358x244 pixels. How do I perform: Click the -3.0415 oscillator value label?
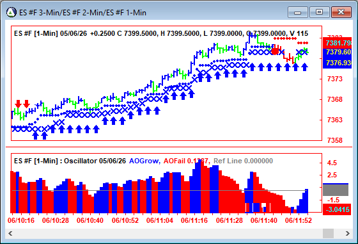click(x=337, y=209)
